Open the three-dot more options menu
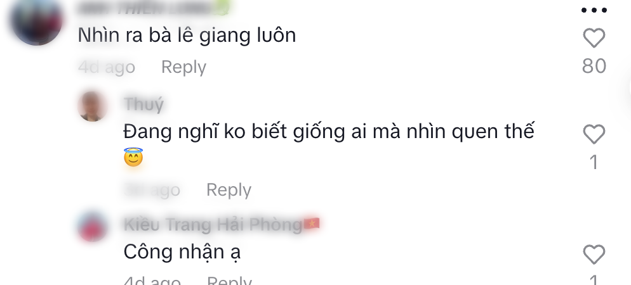631x285 pixels. (594, 10)
